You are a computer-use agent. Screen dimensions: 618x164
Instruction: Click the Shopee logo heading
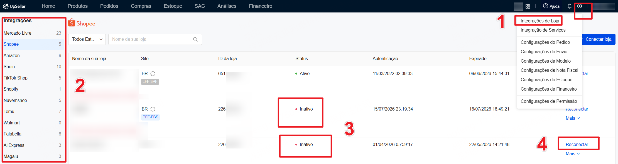coord(82,23)
